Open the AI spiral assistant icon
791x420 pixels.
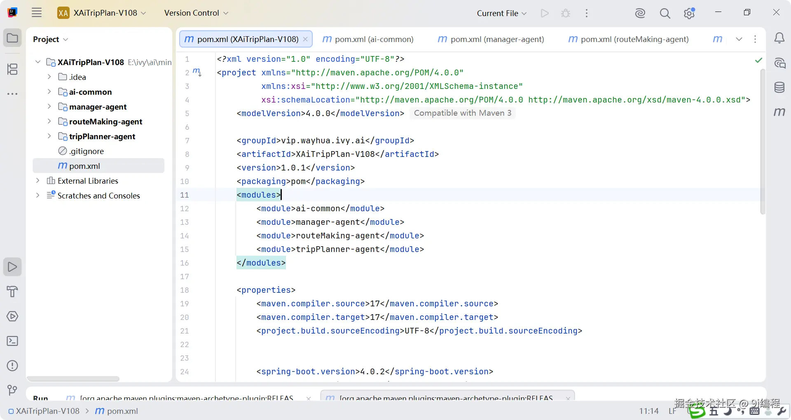point(640,13)
